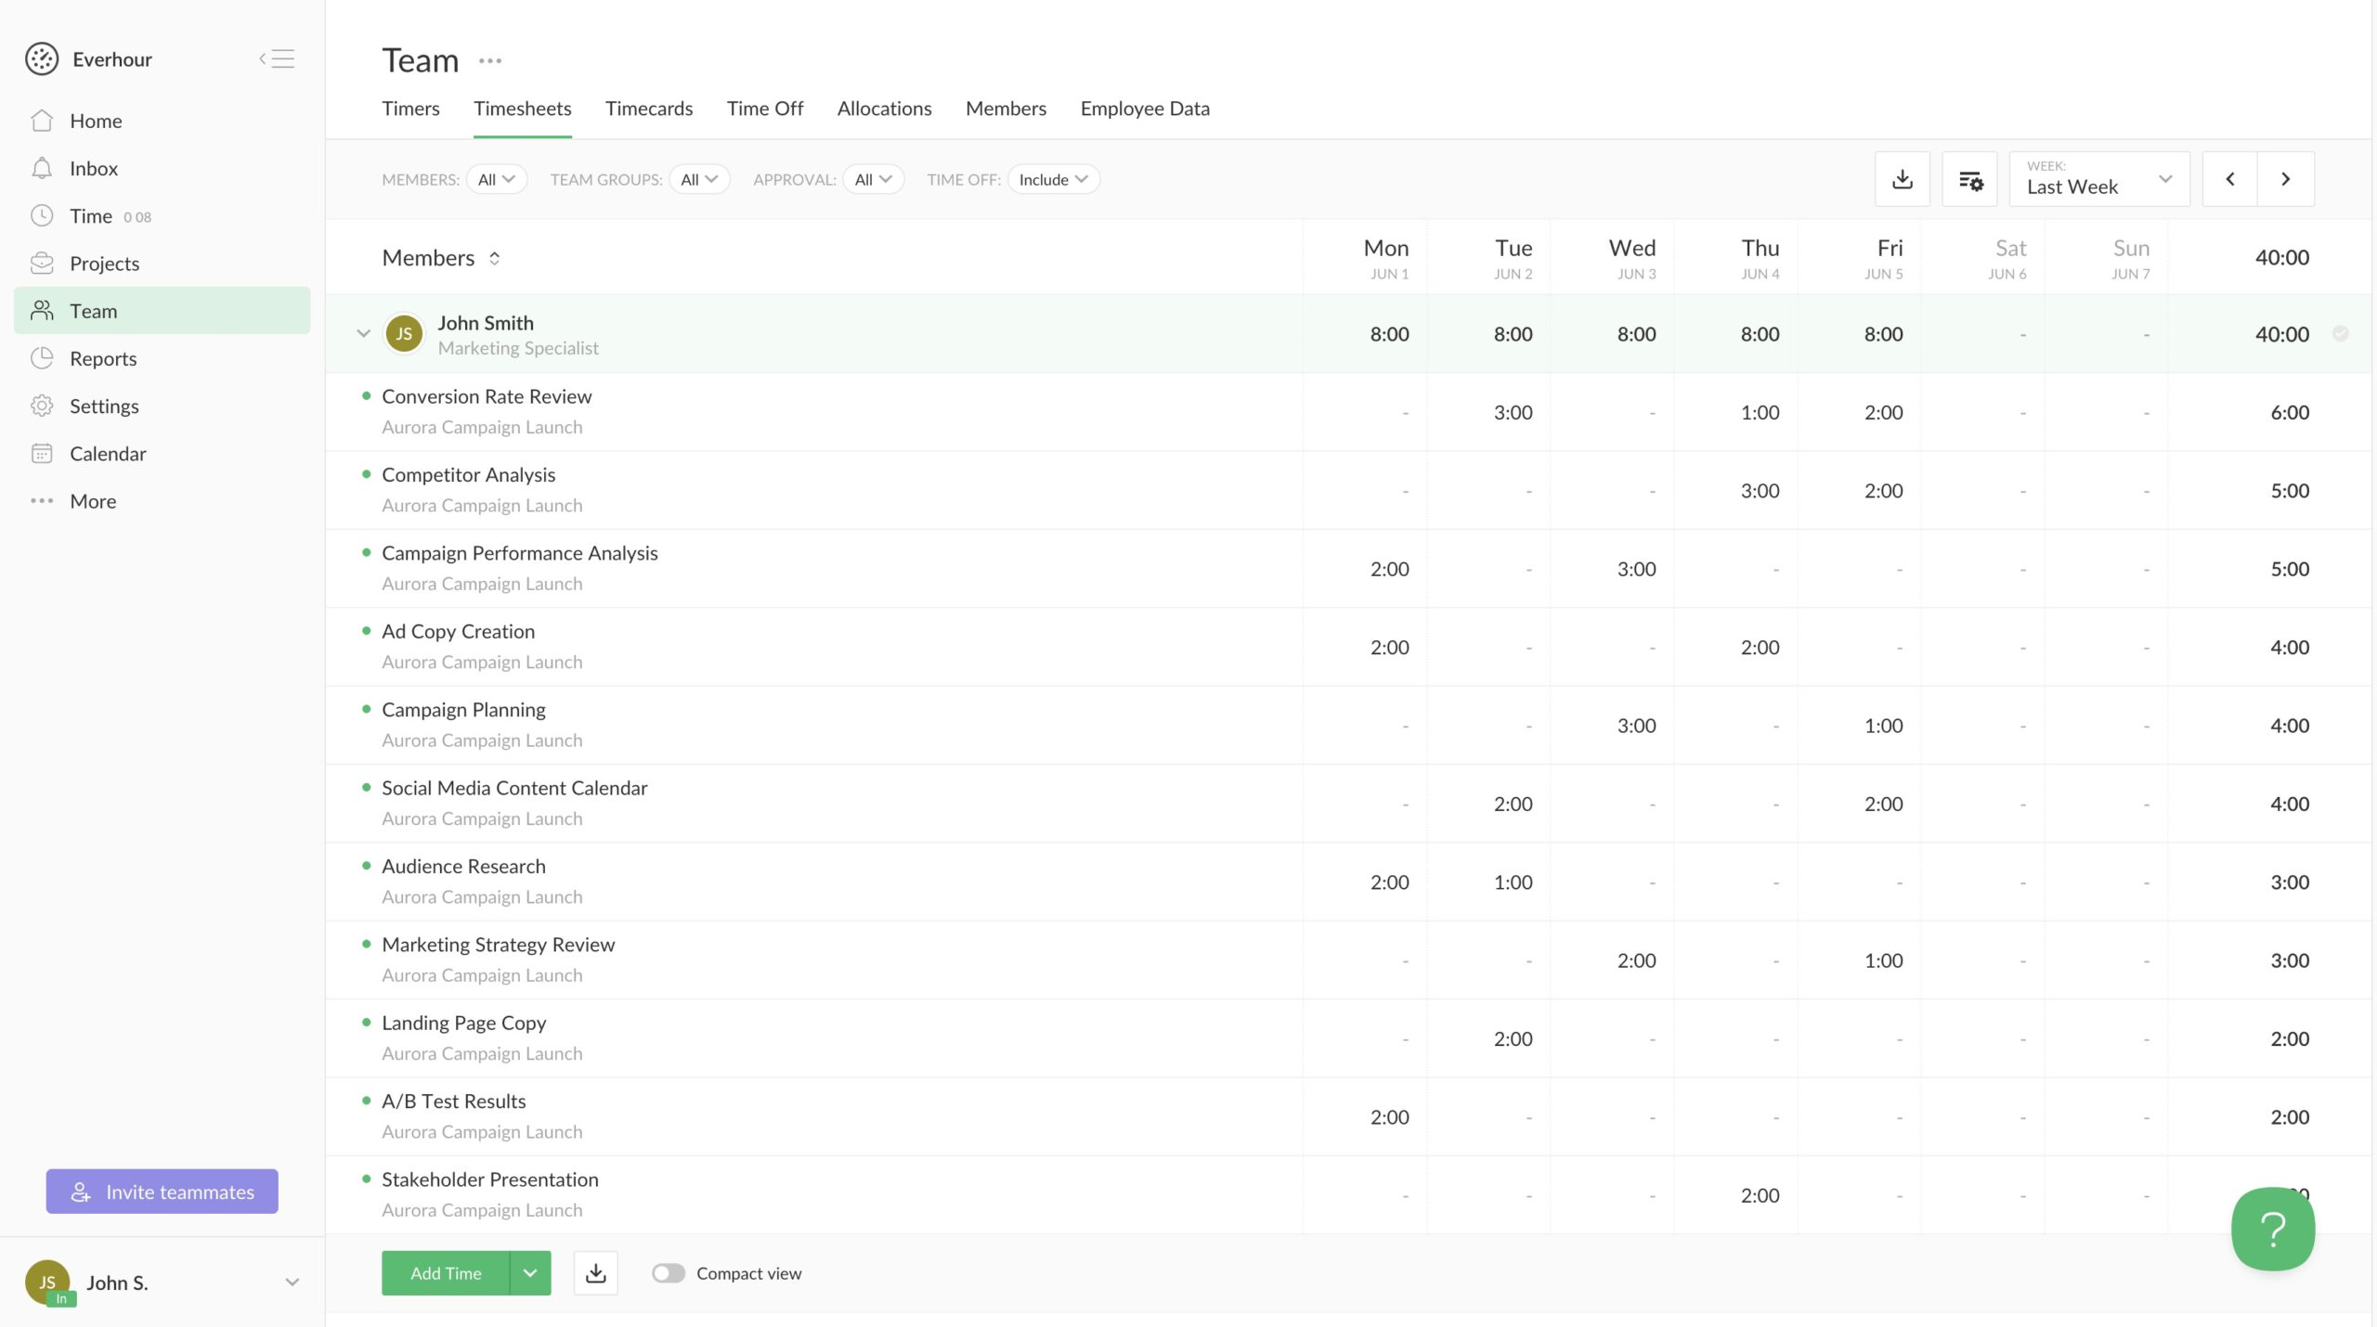
Task: Open the Social Media Content Calendar task
Action: pyautogui.click(x=514, y=788)
